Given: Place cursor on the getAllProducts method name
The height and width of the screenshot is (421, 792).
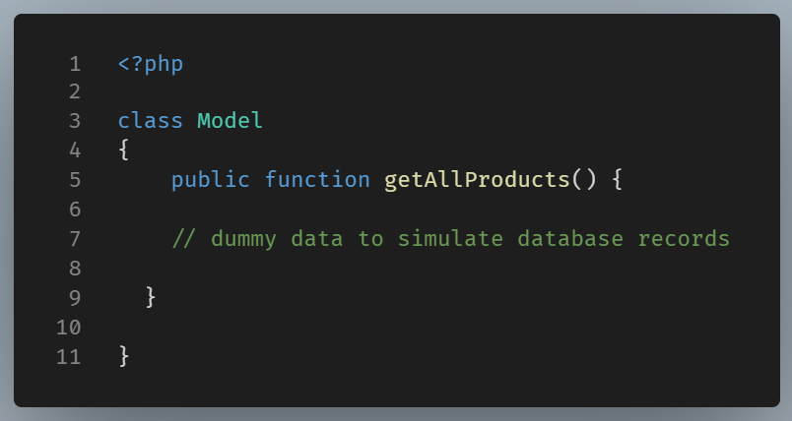Looking at the screenshot, I should (477, 180).
